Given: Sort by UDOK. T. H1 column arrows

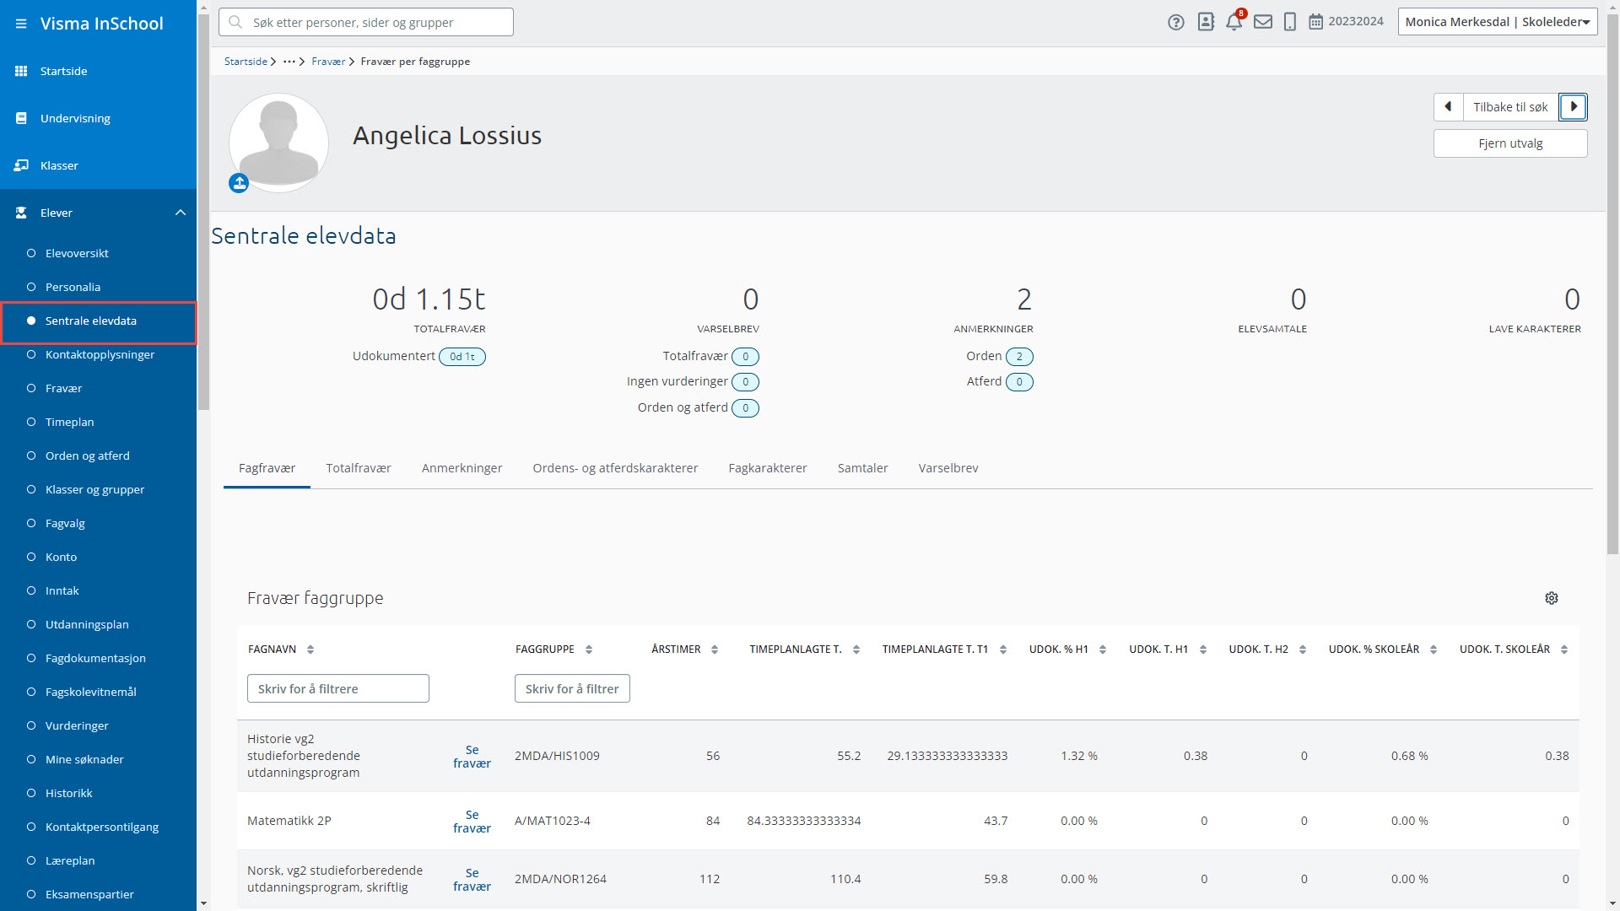Looking at the screenshot, I should point(1203,650).
